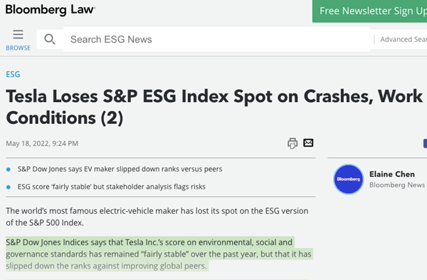This screenshot has height=280, width=427.
Task: Click the world's most famous electric-vehicle paragraph
Action: pyautogui.click(x=157, y=217)
